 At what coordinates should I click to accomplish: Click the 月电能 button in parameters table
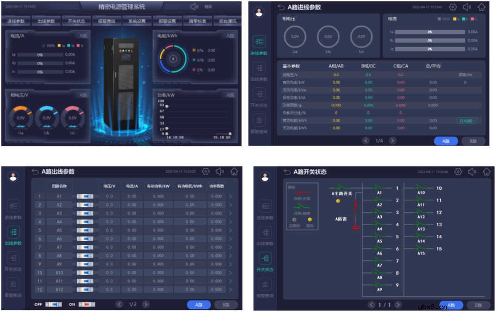467,121
